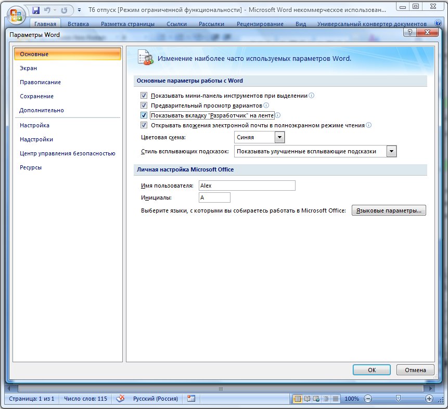448x409 pixels.
Task: Close the Параметры Word dialog with the red X
Action: pos(427,32)
